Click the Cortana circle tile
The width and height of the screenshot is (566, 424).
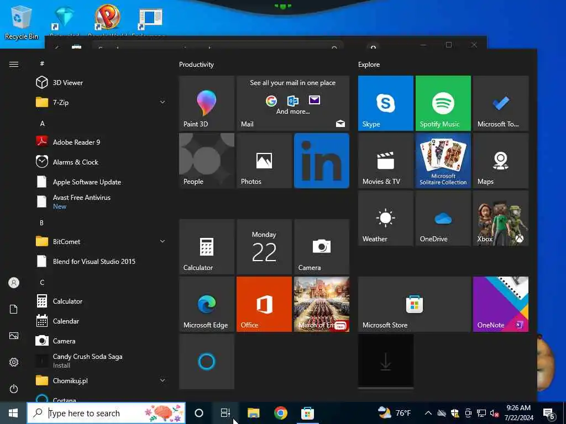(x=207, y=361)
